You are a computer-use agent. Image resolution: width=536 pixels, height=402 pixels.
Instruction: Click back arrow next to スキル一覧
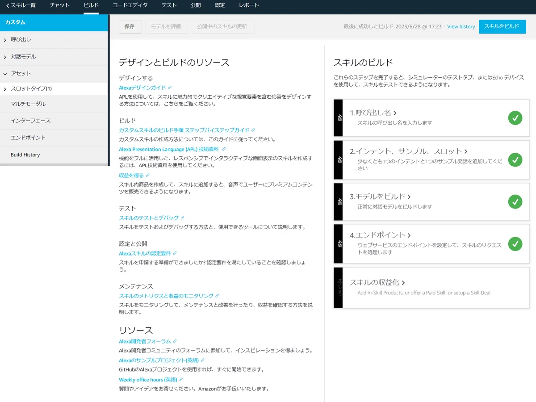pos(7,5)
